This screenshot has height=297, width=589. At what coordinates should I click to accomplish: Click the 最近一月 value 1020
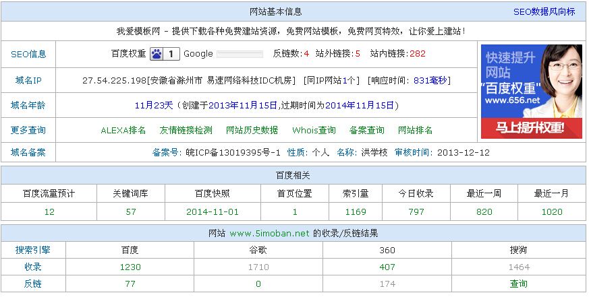[x=552, y=212]
